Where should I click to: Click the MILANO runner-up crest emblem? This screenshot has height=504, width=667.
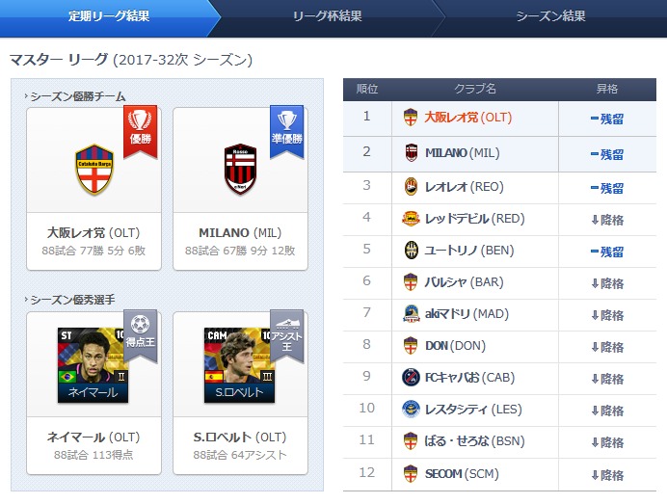[240, 169]
